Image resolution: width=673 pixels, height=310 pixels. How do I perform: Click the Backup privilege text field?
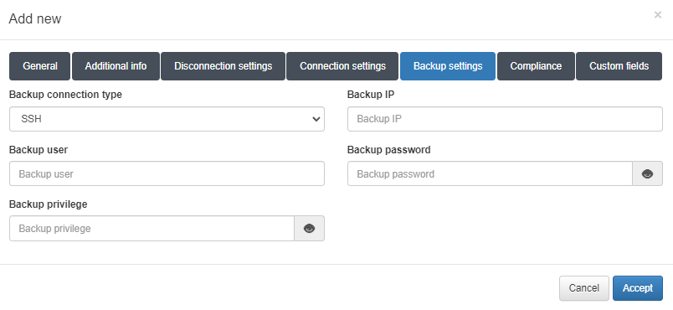(152, 229)
